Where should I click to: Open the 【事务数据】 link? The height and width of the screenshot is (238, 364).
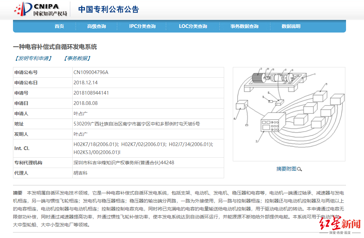(x=77, y=58)
